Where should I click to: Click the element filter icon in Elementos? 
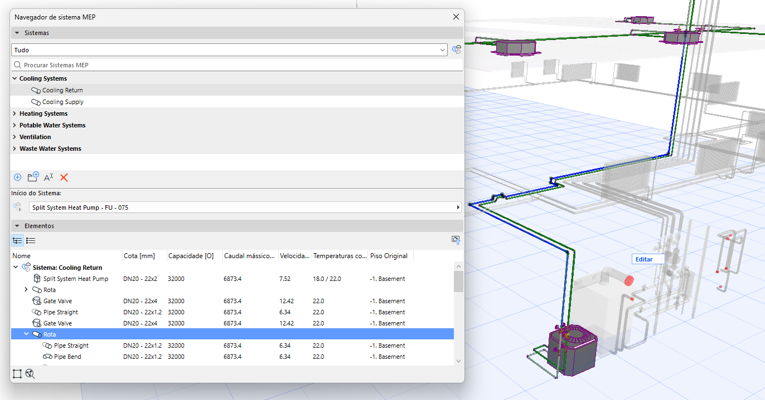(456, 240)
